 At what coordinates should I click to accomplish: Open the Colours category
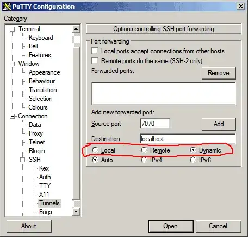[38, 107]
